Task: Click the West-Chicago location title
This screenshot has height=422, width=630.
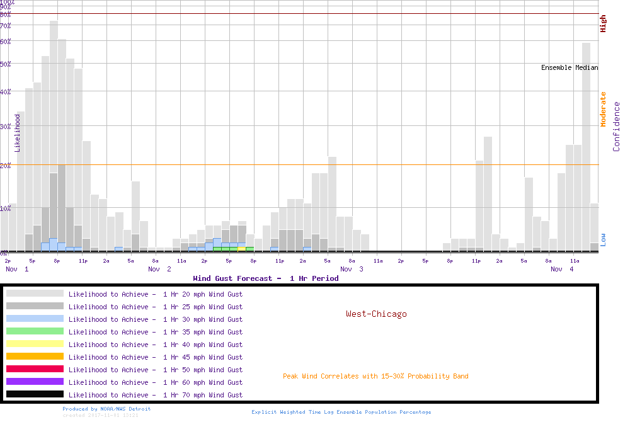Action: (x=376, y=314)
